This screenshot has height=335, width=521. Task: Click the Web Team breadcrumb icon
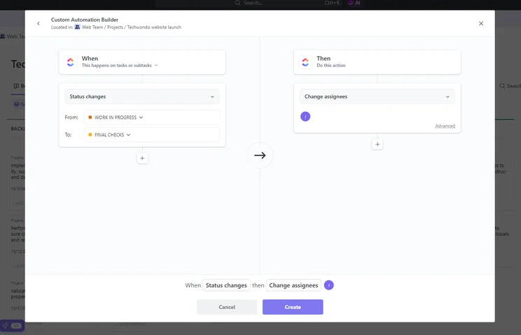pyautogui.click(x=78, y=27)
